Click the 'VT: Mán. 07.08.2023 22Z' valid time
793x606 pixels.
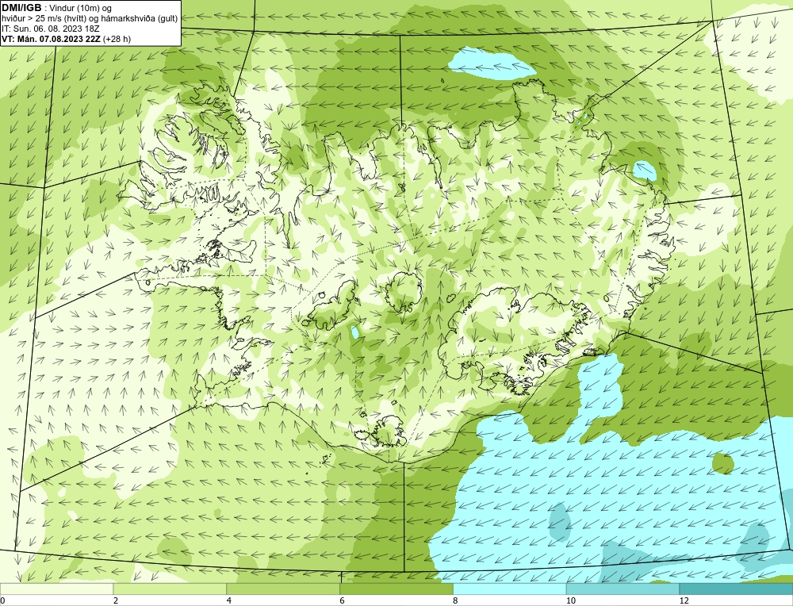coord(51,39)
